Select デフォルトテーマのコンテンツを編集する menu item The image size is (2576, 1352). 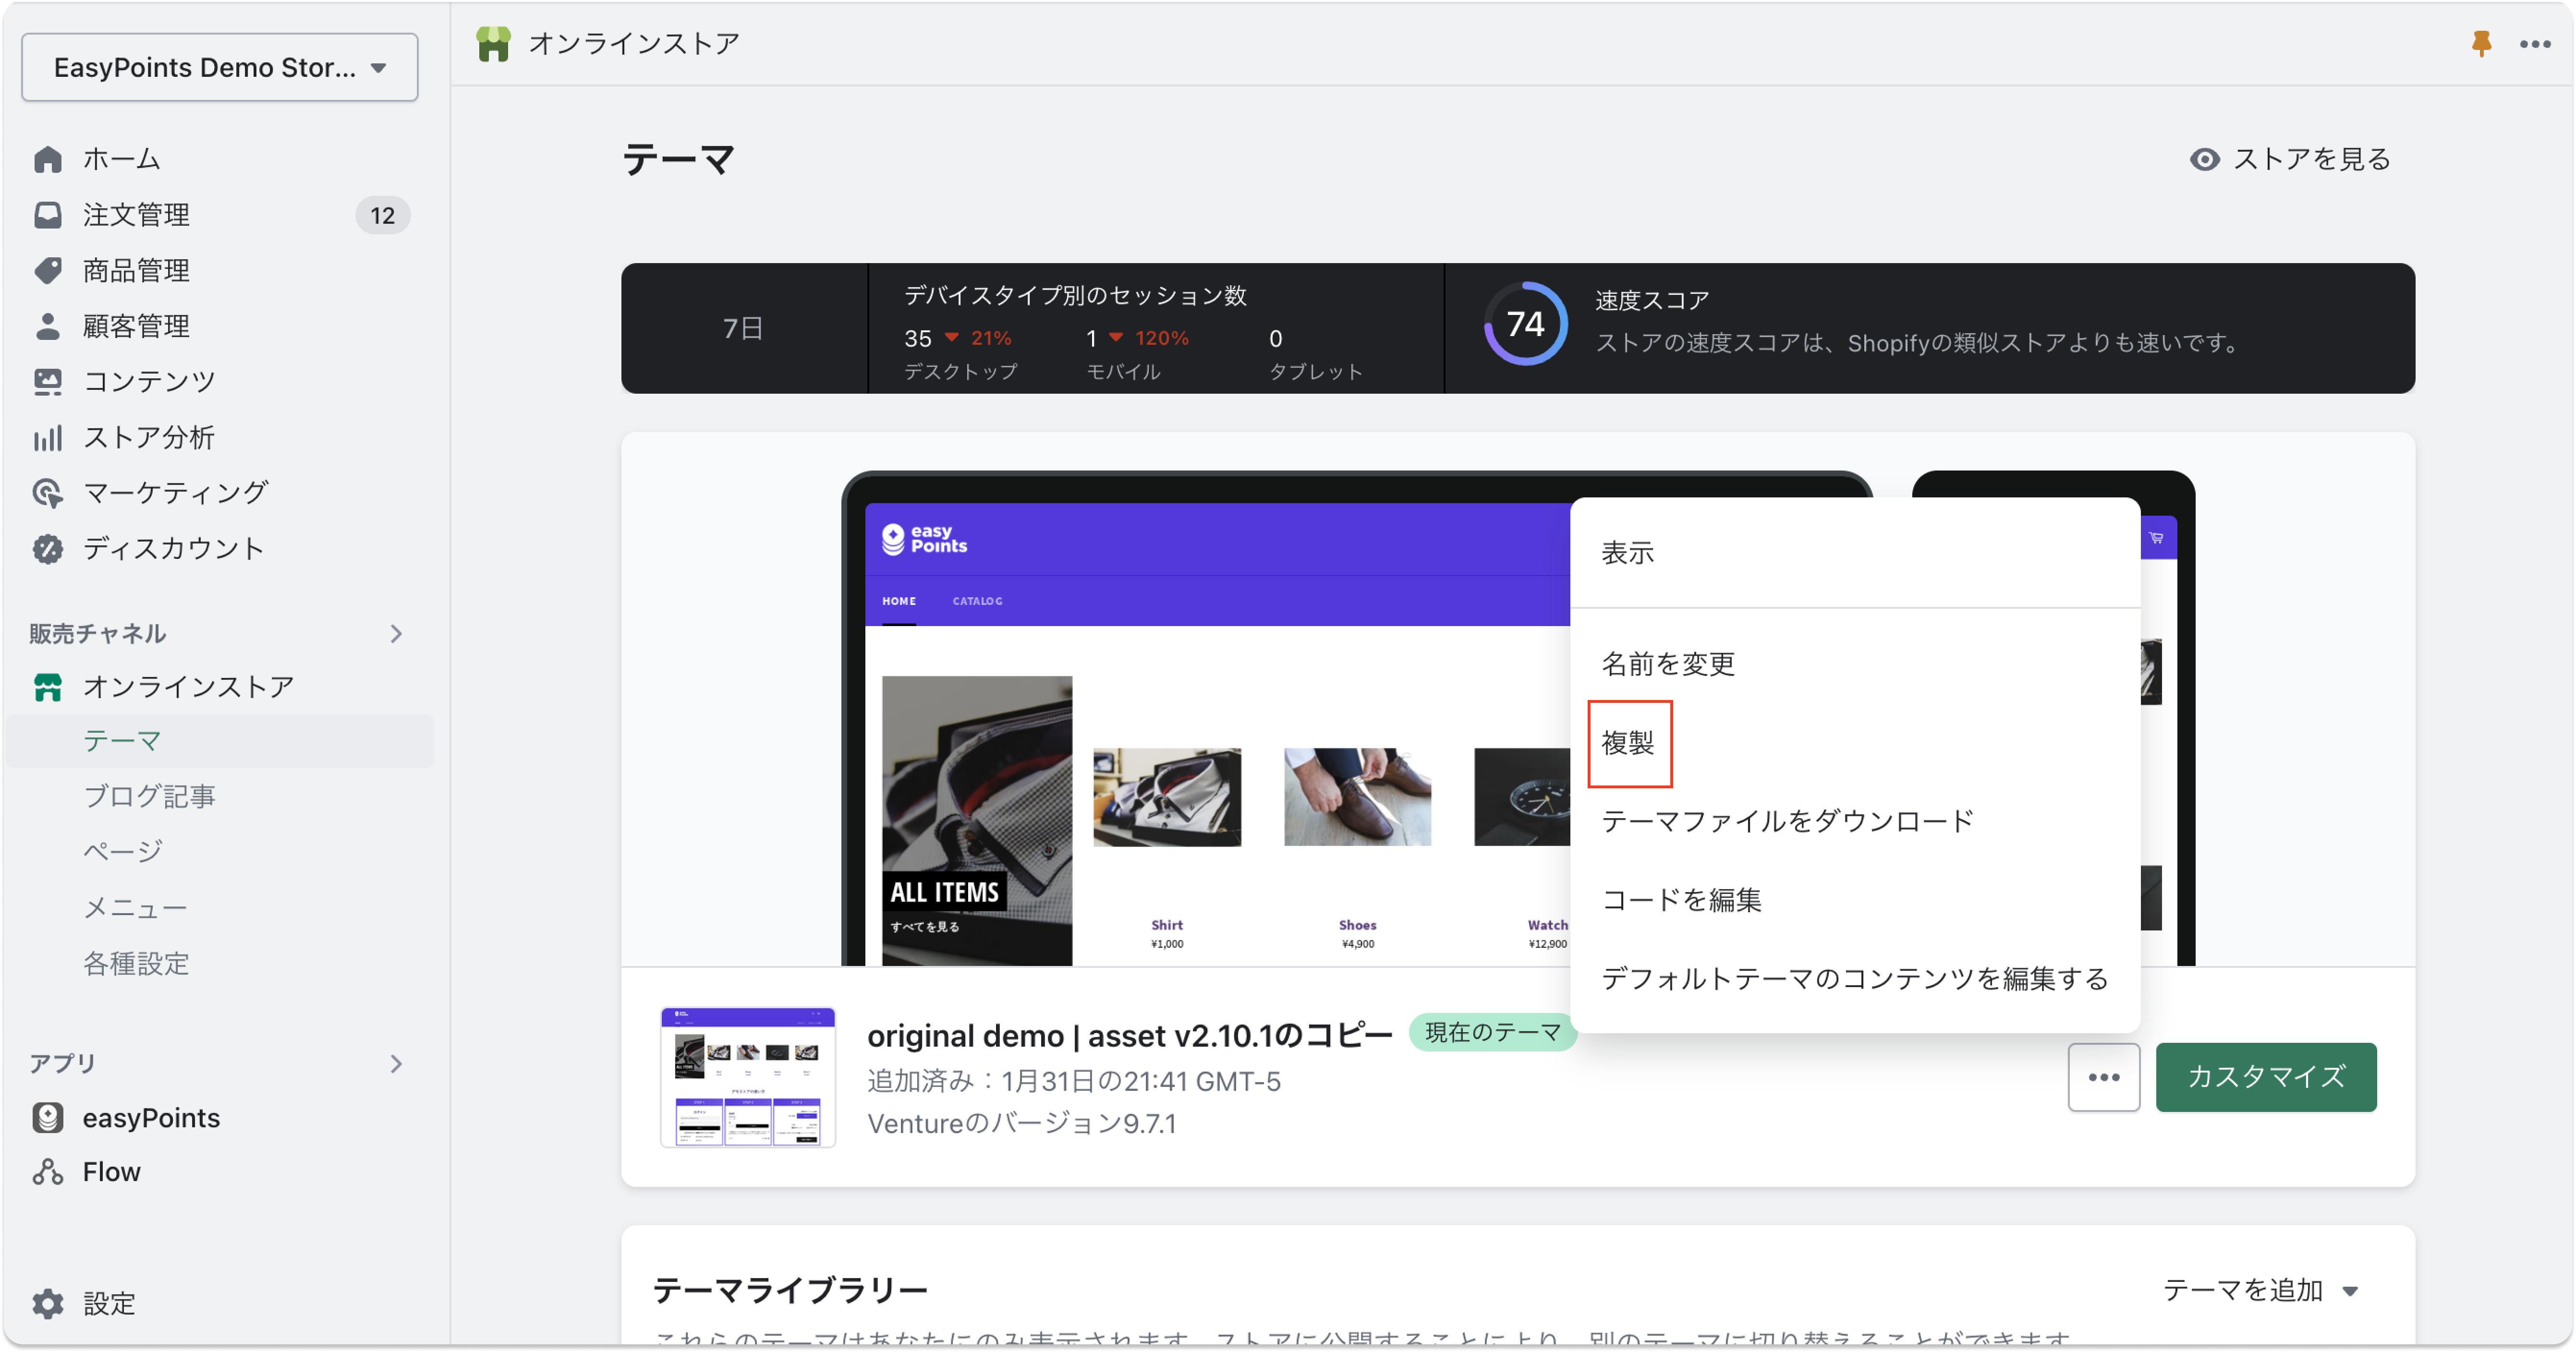pos(1855,978)
